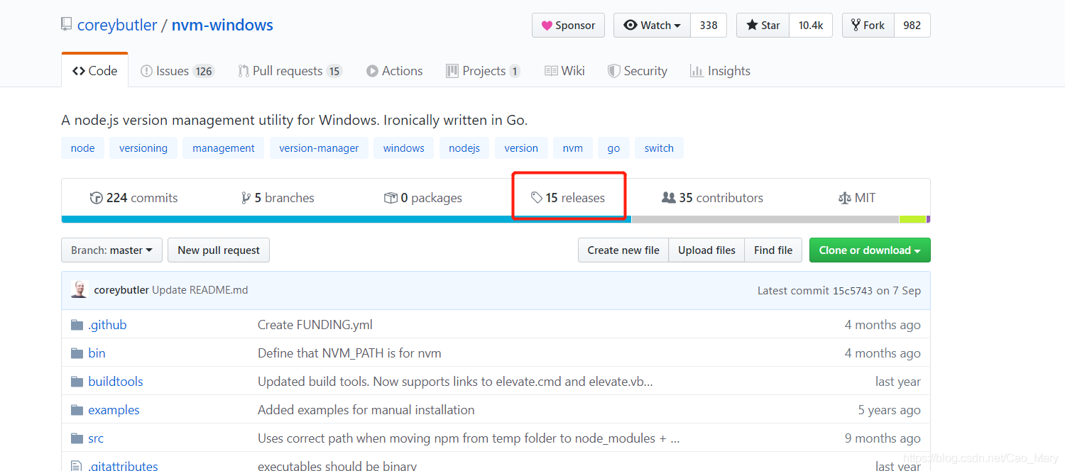Click the .github folder icon
The width and height of the screenshot is (1065, 471).
[x=77, y=325]
